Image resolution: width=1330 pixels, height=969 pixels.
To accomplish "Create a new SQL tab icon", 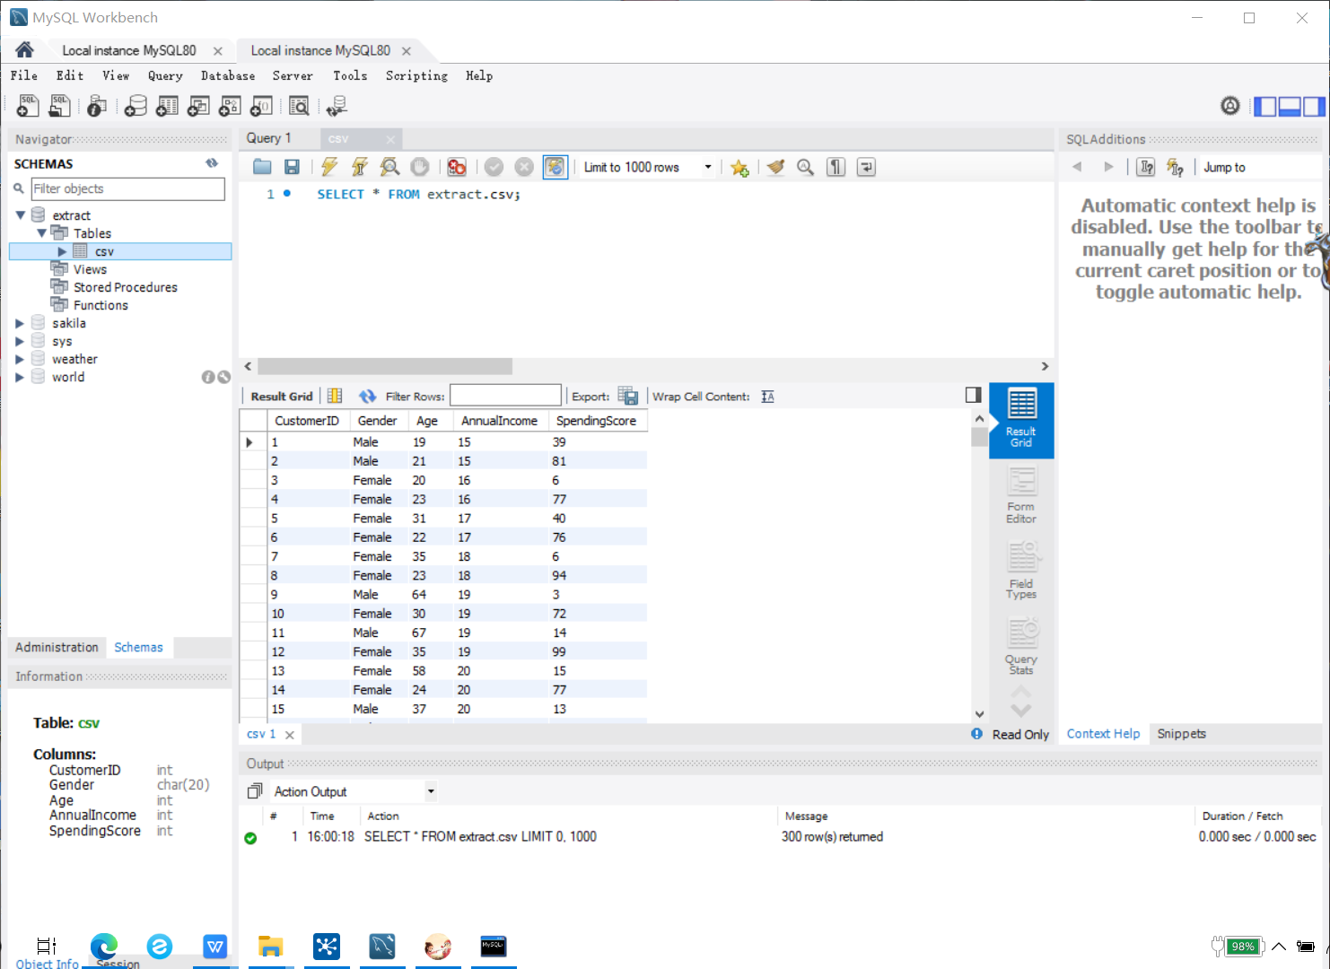I will click(28, 106).
